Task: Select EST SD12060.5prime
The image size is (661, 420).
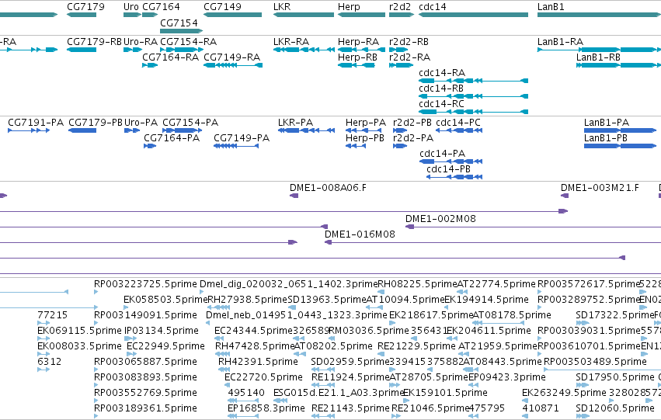Action: (x=615, y=408)
